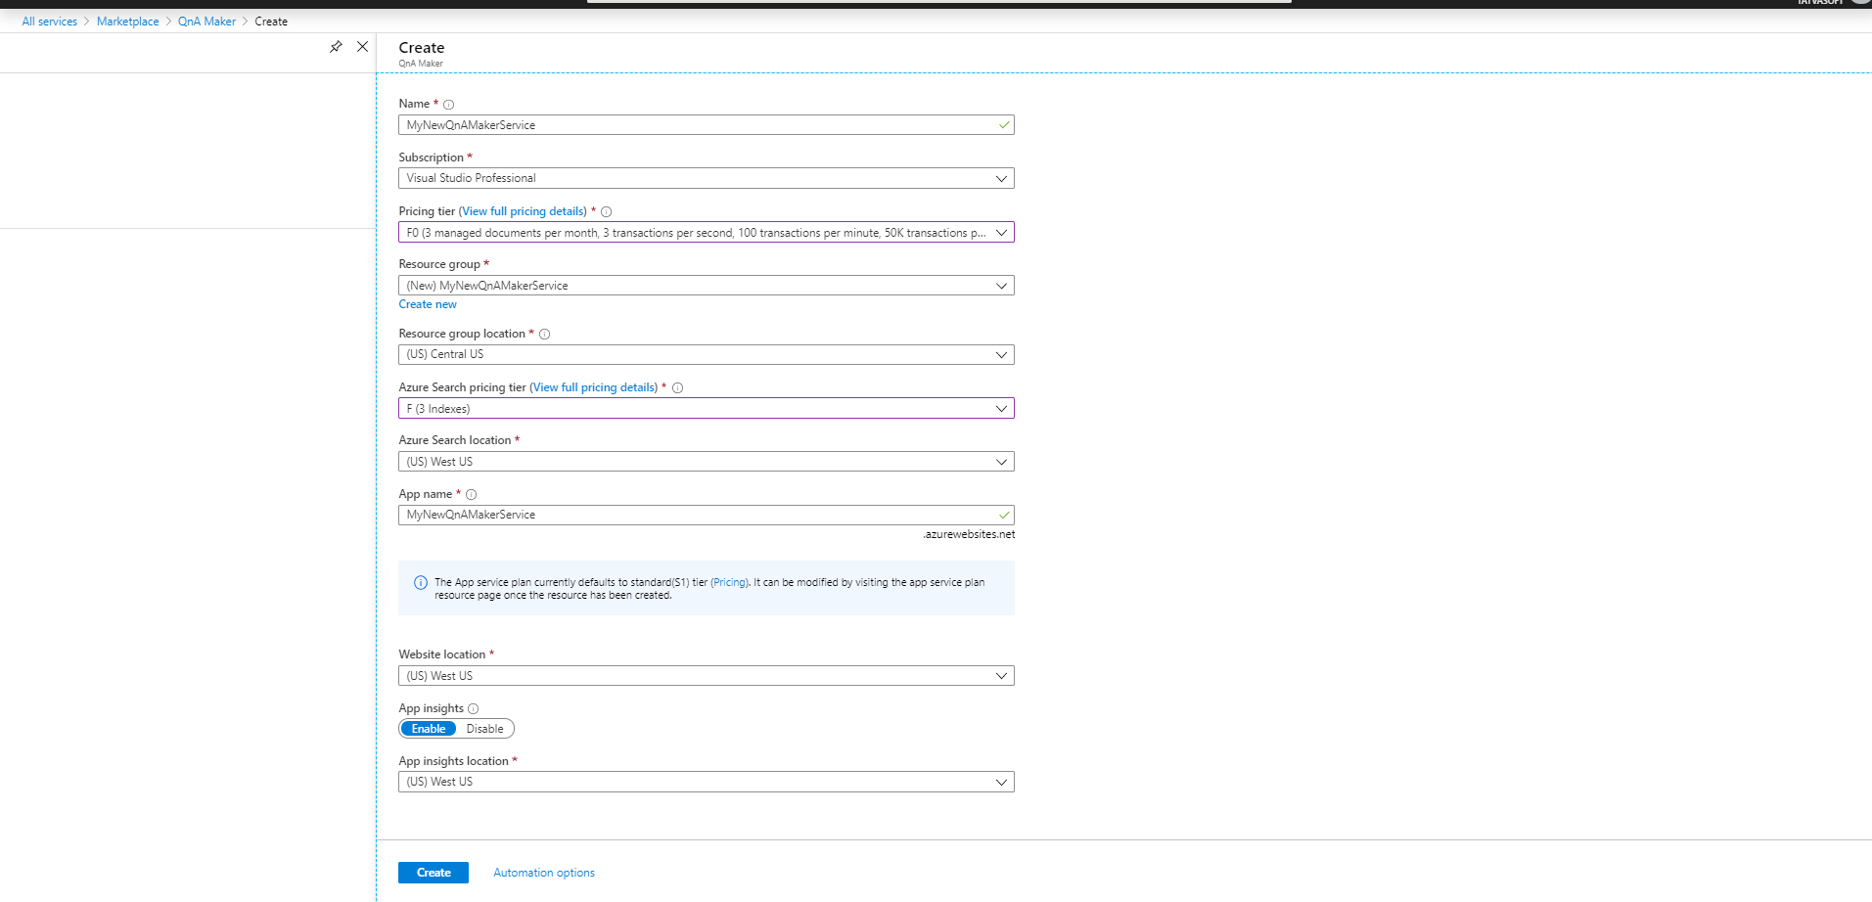Click into the App name input field
This screenshot has height=902, width=1872.
706,515
